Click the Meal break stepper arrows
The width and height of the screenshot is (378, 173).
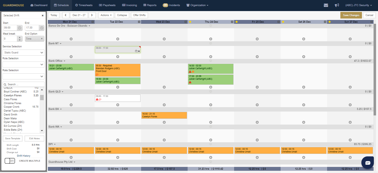tap(19, 39)
